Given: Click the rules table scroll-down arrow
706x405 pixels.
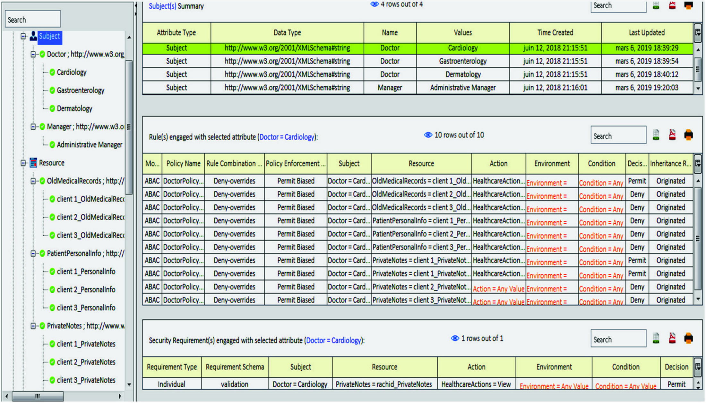Looking at the screenshot, I should pos(698,299).
